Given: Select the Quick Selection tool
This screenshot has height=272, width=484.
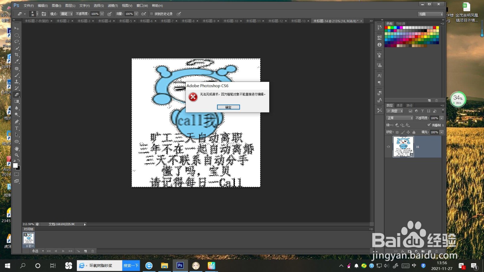Looking at the screenshot, I should click(17, 48).
